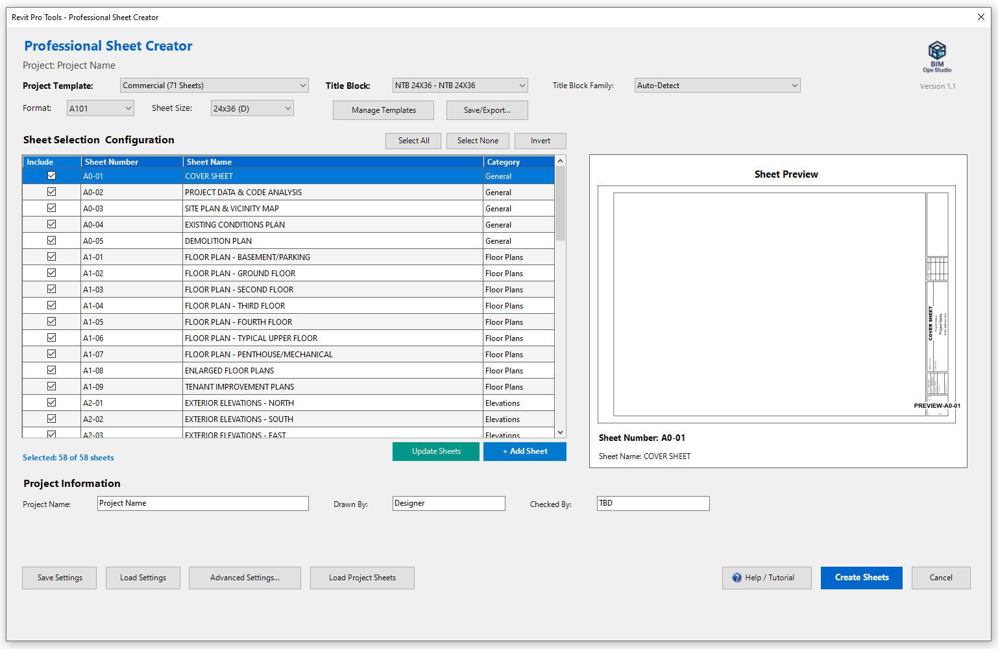The width and height of the screenshot is (998, 649).
Task: Click the Update Sheets button
Action: point(436,451)
